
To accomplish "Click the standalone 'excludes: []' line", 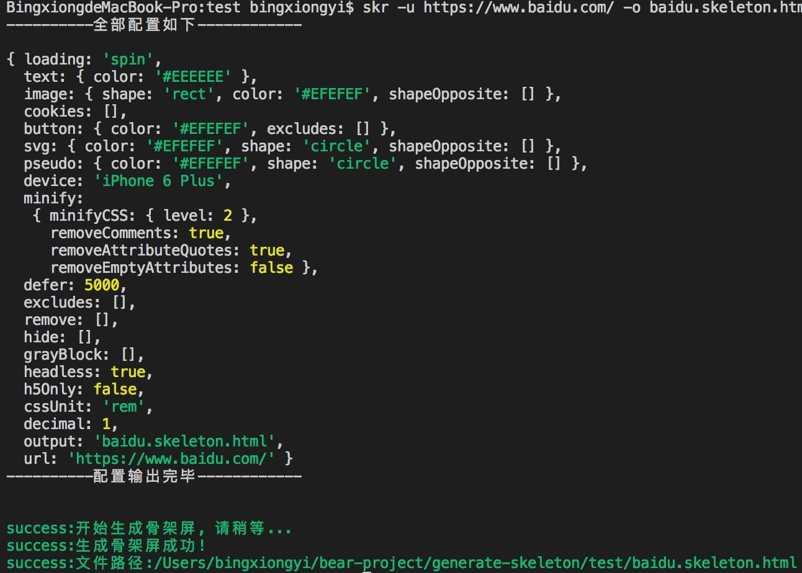I will click(80, 303).
